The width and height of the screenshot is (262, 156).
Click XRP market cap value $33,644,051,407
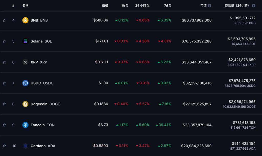point(196,62)
